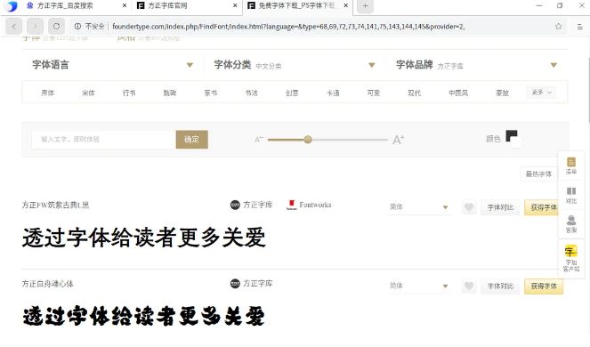Click 字体对比 for 方正FW筑紫古典L黑
This screenshot has height=347, width=590.
[500, 207]
